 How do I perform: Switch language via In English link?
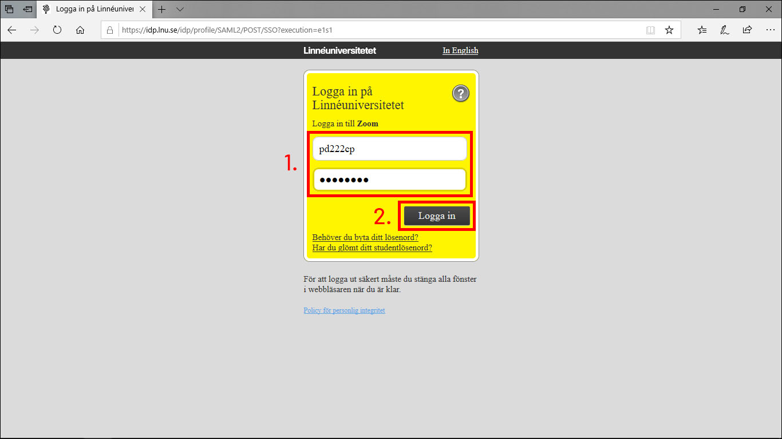(460, 50)
